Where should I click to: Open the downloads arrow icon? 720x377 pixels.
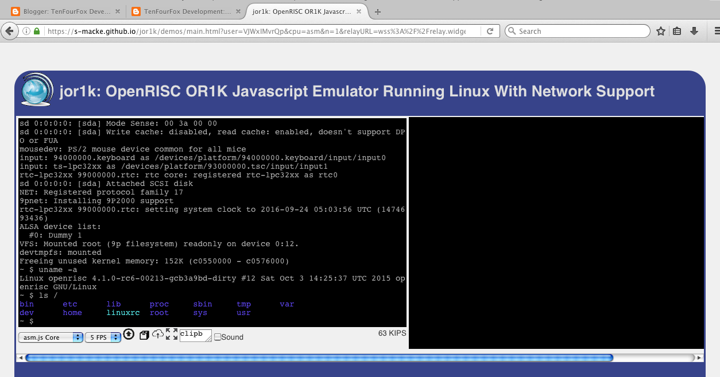click(x=694, y=32)
